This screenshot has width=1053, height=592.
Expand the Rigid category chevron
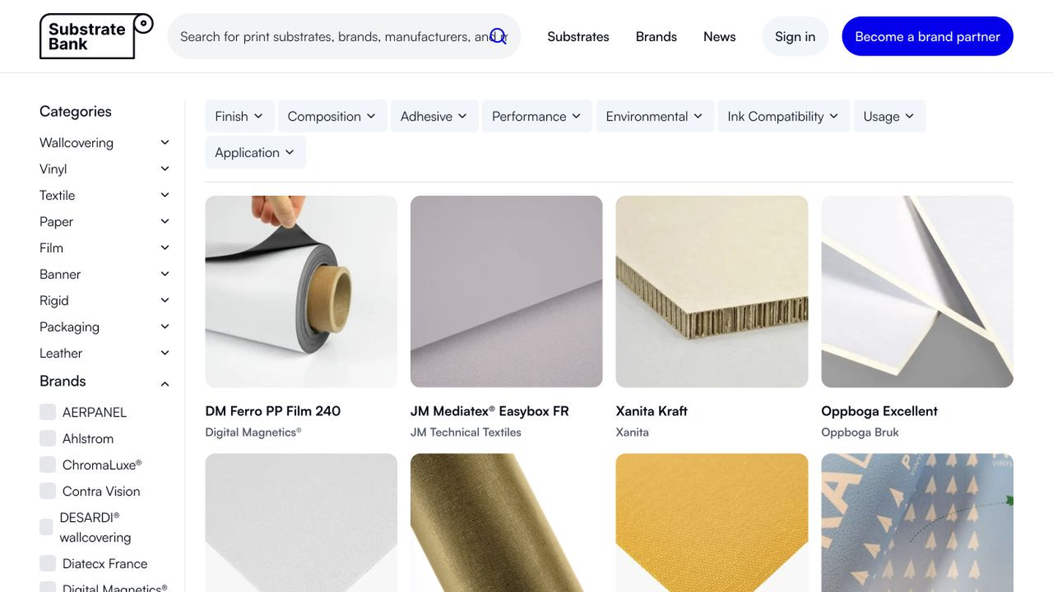(165, 300)
